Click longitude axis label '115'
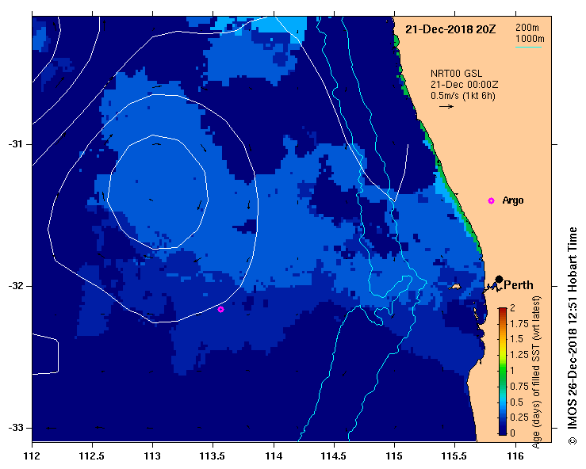The image size is (586, 469). pyautogui.click(x=394, y=456)
